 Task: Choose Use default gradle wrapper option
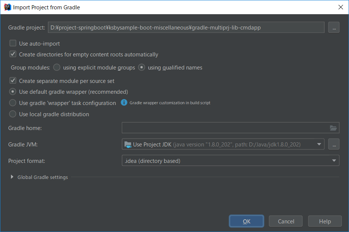[x=13, y=92]
